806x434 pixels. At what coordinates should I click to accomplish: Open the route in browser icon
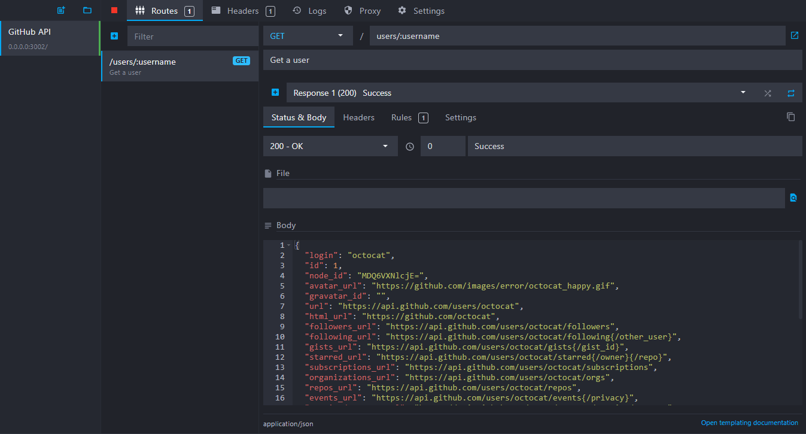(x=794, y=36)
